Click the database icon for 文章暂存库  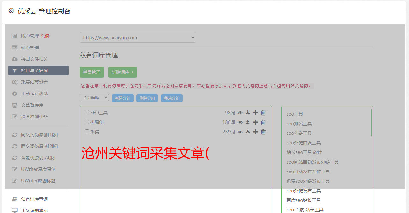coord(14,105)
